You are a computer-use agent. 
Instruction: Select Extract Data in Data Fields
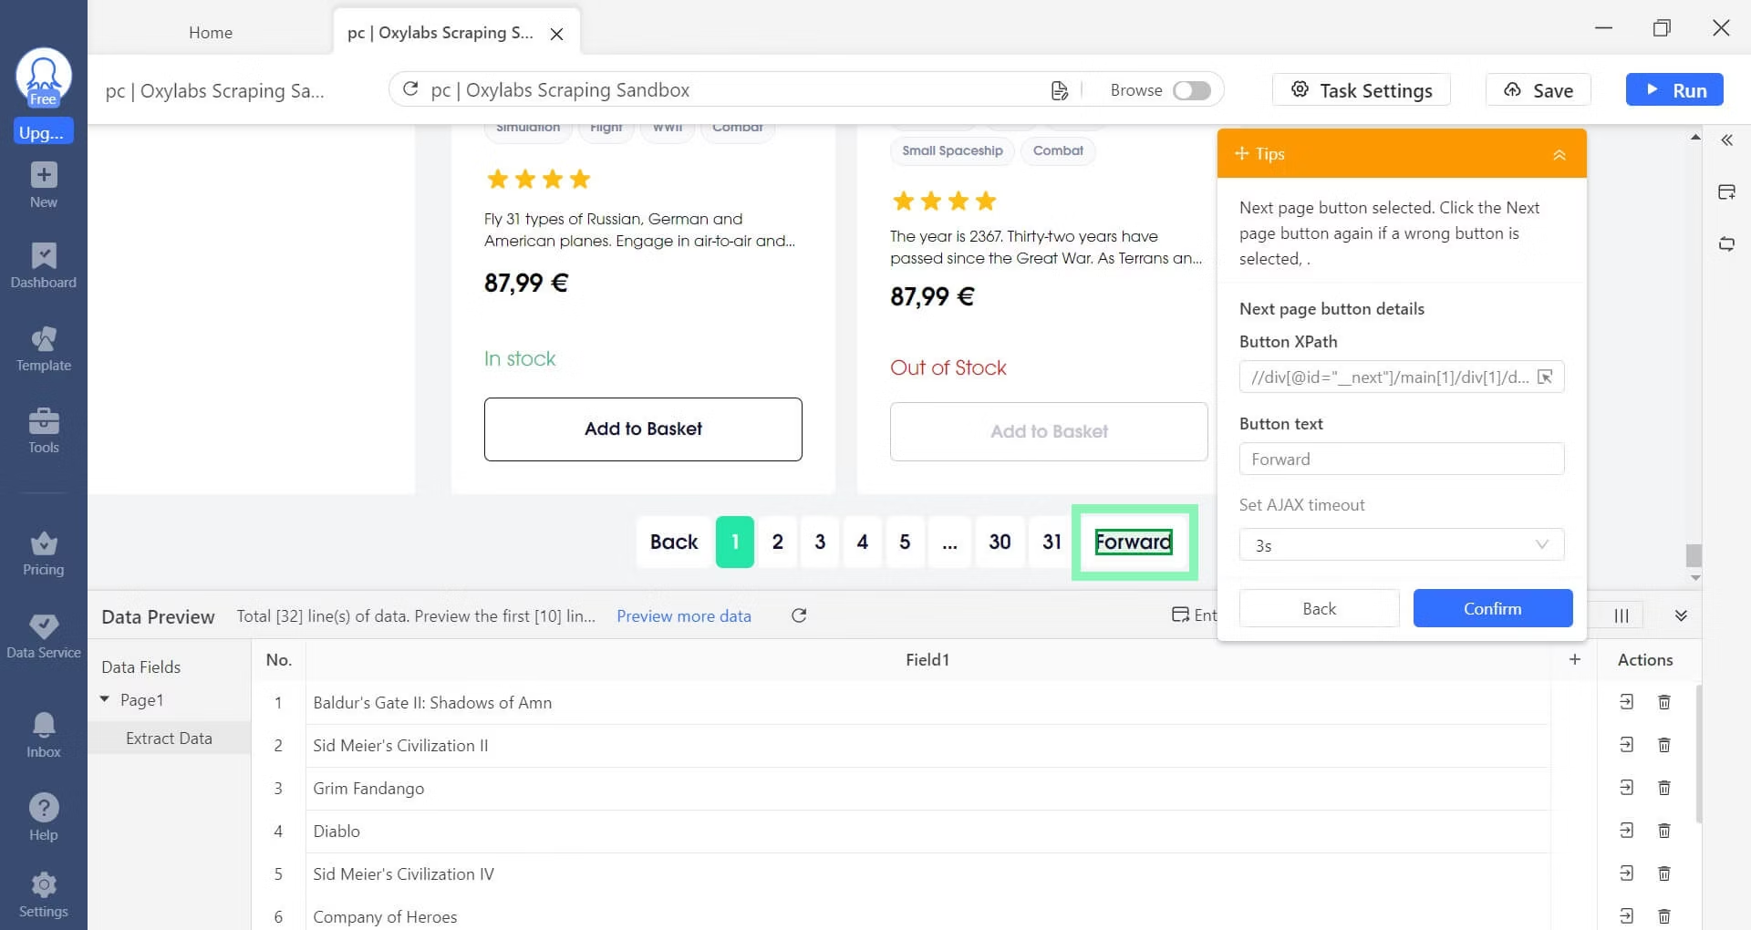point(169,739)
